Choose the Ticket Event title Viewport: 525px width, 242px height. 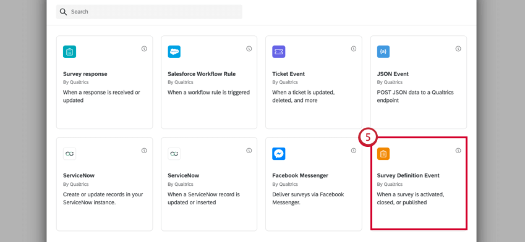(289, 74)
